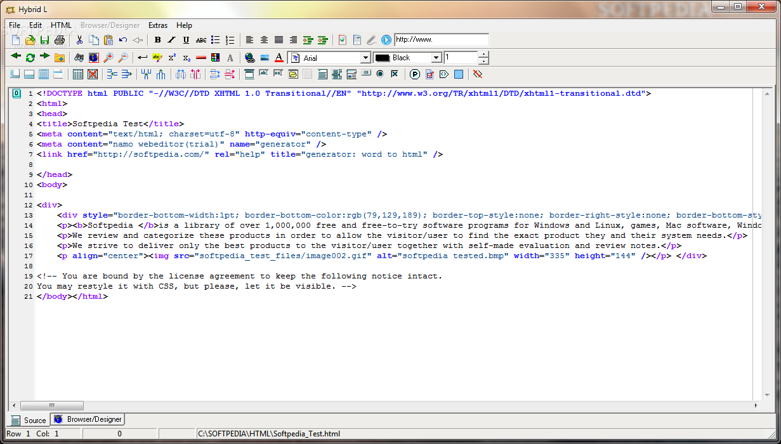Zoom out with the magnifier minus icon
This screenshot has height=444, width=781.
click(x=123, y=57)
